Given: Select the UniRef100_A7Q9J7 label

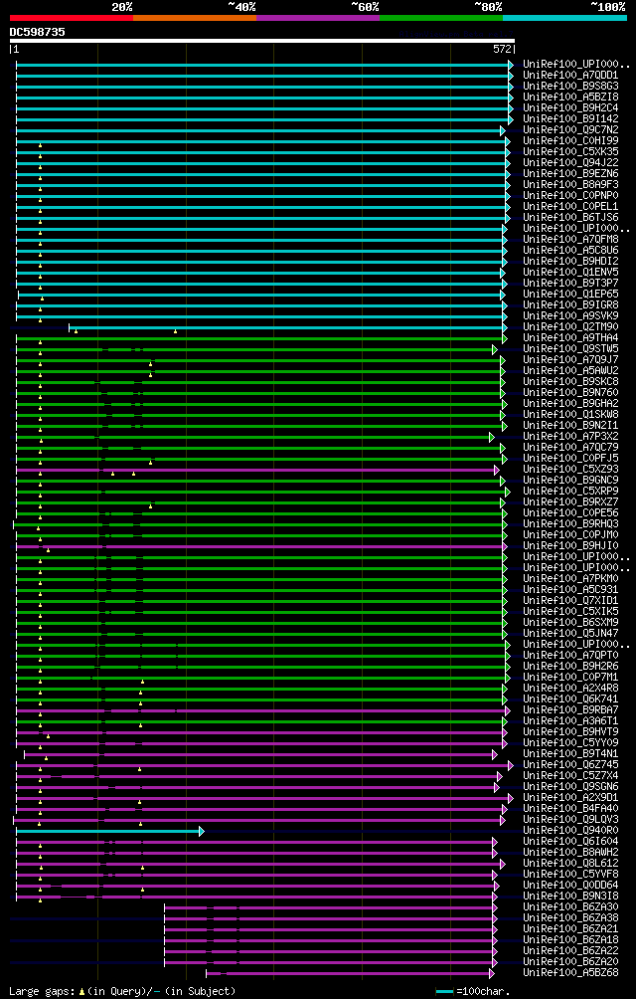Looking at the screenshot, I should (570, 360).
